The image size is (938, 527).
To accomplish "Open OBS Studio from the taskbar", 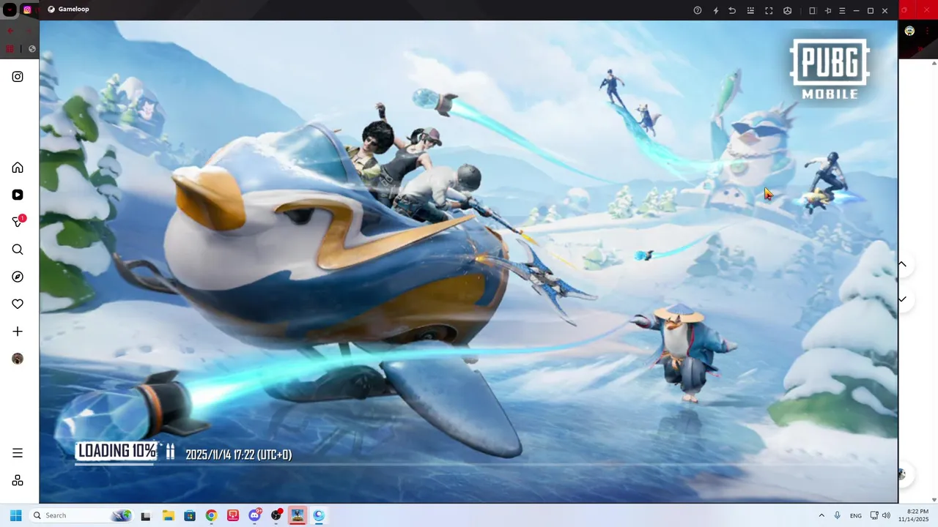I will click(x=276, y=515).
